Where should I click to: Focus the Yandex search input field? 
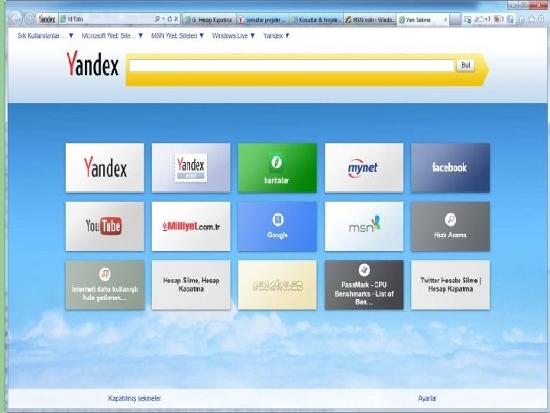(292, 65)
